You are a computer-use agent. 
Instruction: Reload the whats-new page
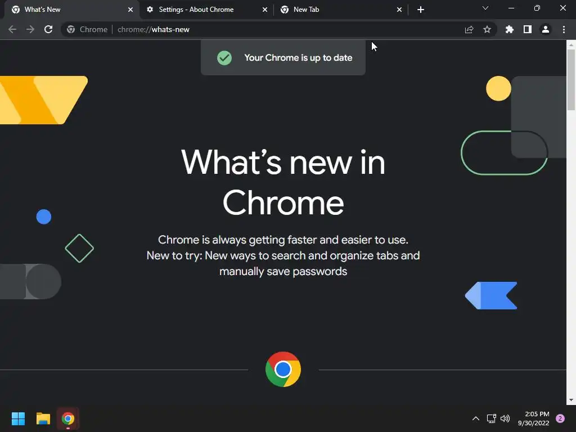pos(48,29)
